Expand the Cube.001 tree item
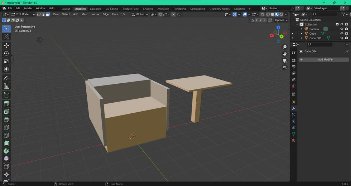 tap(302, 38)
